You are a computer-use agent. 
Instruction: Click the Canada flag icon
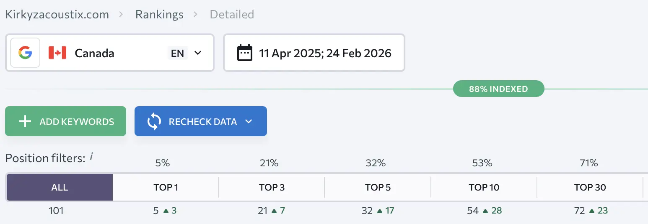point(57,53)
